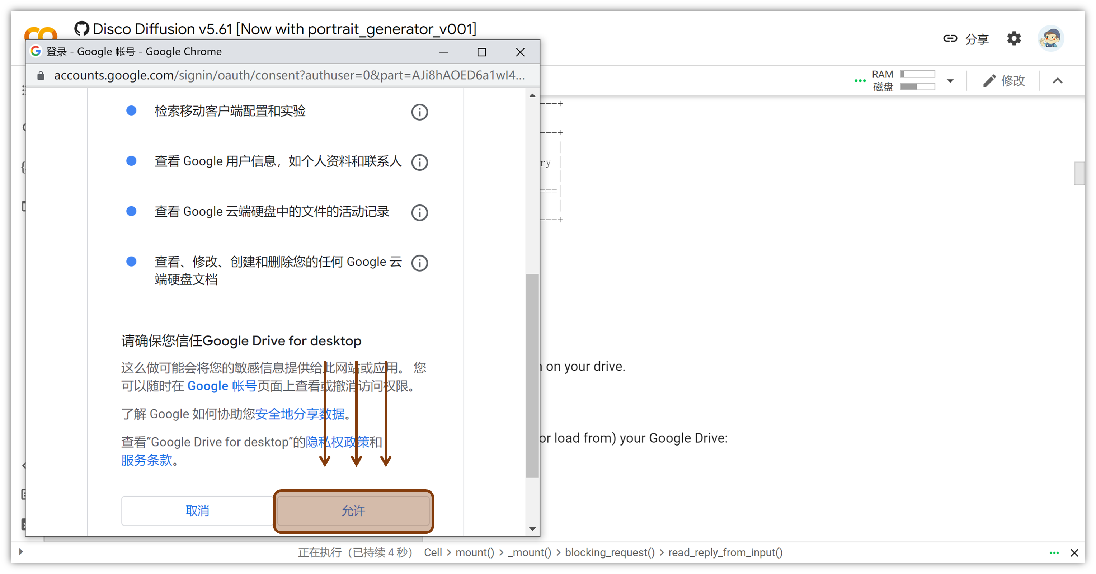Click the 修改 editing mode button
This screenshot has height=574, width=1096.
coord(1004,80)
